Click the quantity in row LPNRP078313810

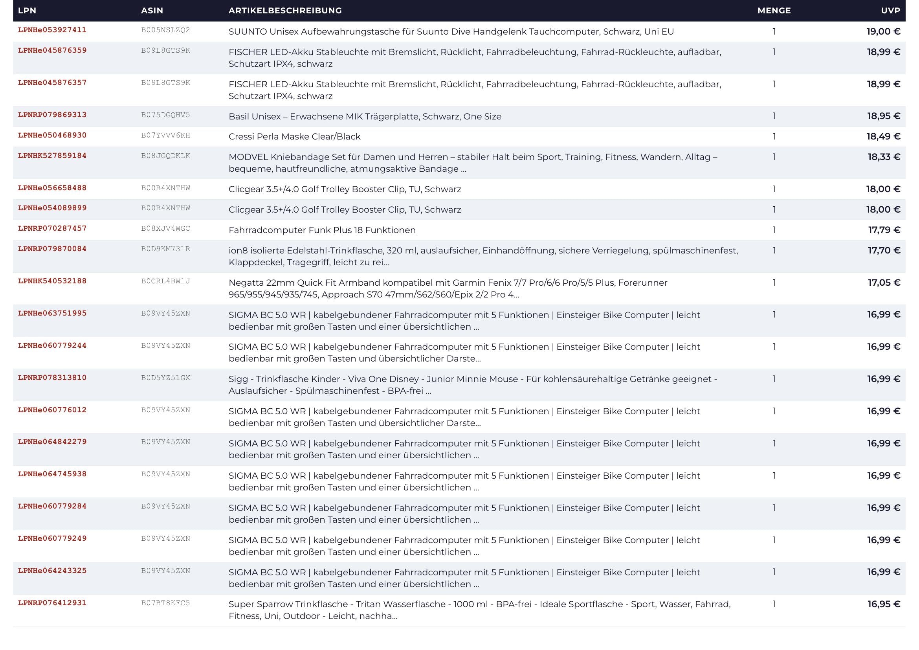pyautogui.click(x=774, y=378)
